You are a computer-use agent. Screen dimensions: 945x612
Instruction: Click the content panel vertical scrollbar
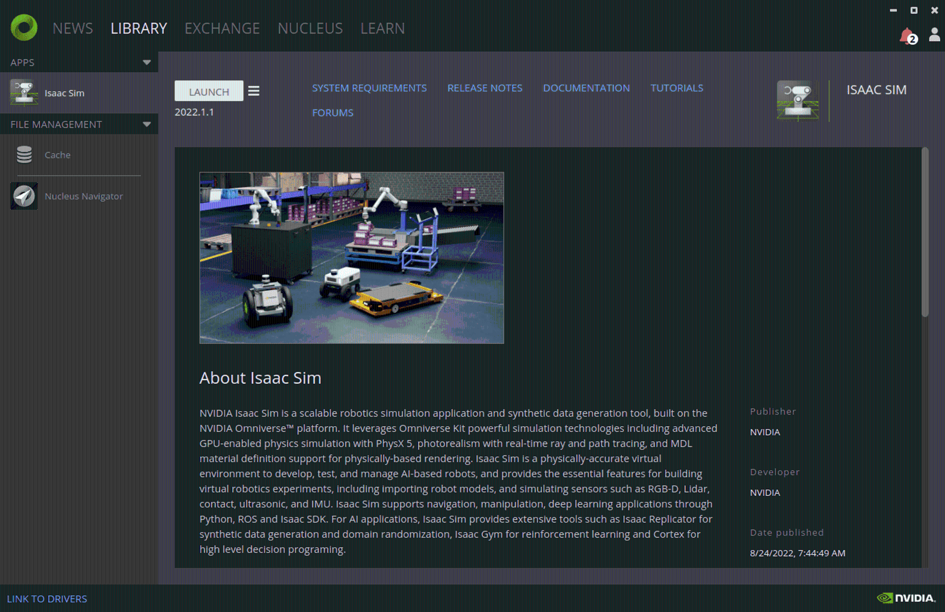click(x=925, y=232)
